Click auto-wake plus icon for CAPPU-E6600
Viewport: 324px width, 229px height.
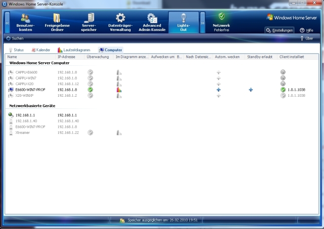[219, 72]
